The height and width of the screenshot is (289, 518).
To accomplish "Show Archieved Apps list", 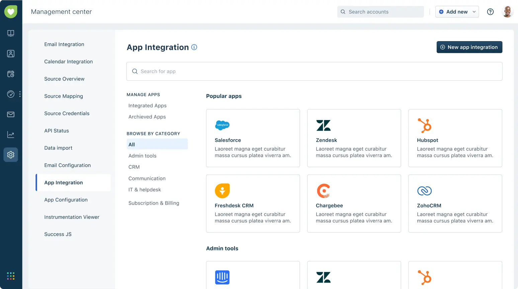I will coord(147,117).
